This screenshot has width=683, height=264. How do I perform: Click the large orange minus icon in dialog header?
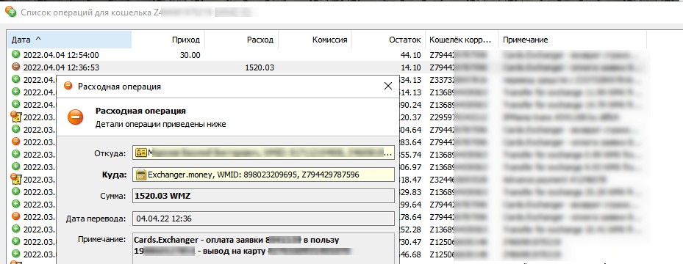[75, 117]
